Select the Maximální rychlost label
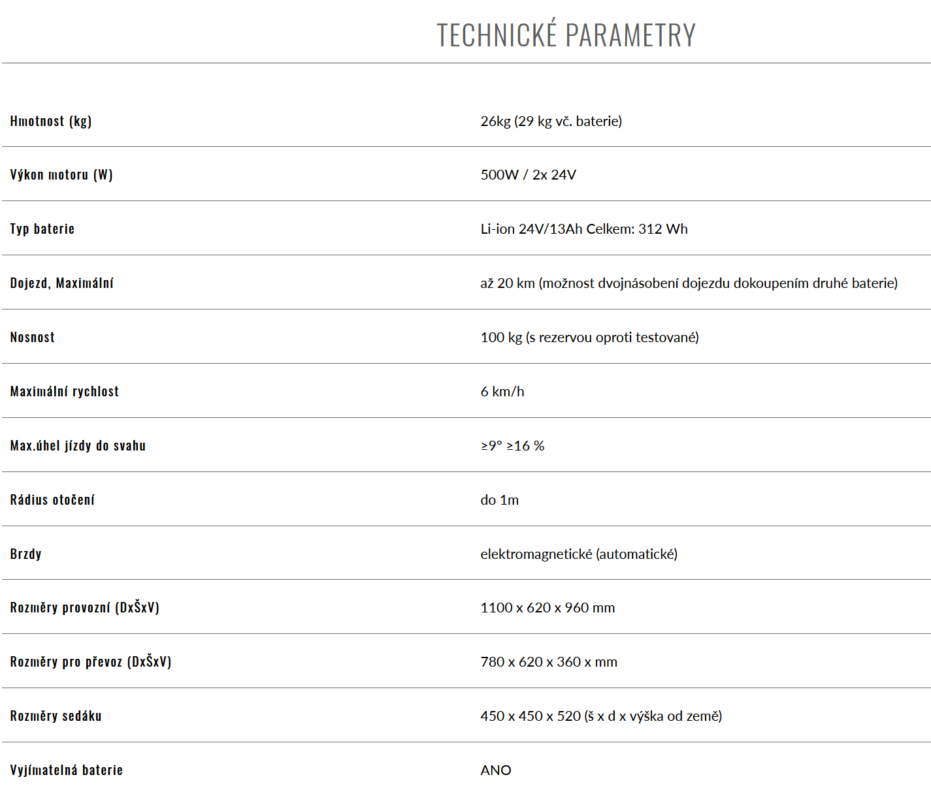 coord(65,392)
